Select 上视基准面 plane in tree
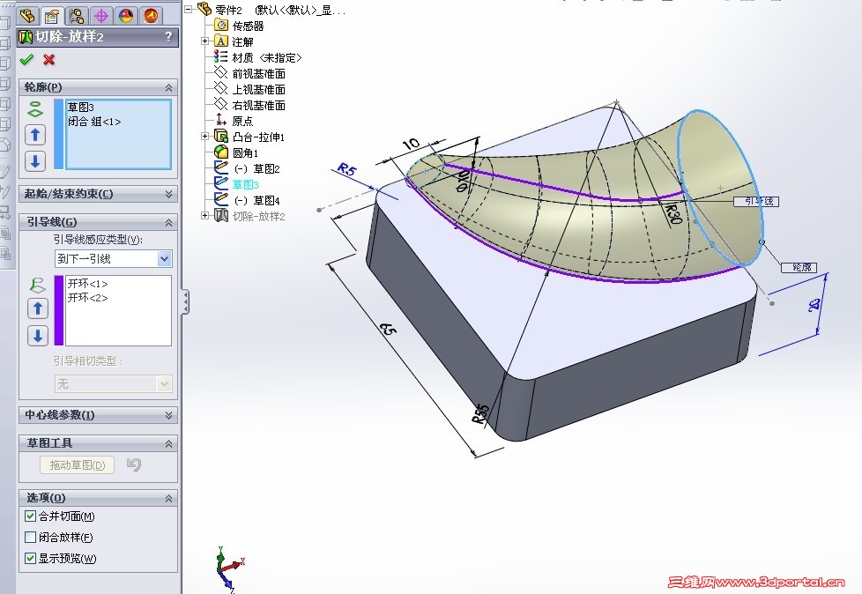This screenshot has width=862, height=594. coord(258,90)
